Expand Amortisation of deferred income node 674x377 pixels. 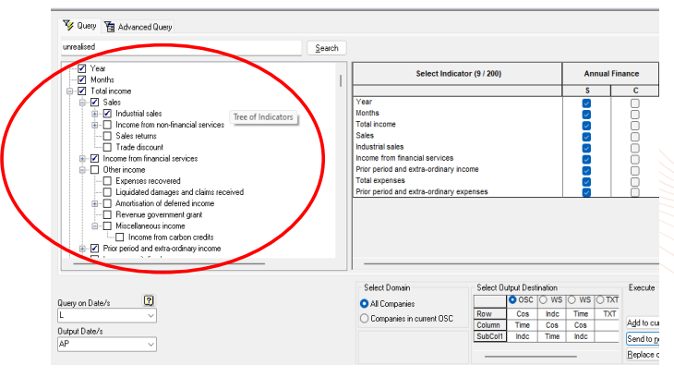[94, 203]
